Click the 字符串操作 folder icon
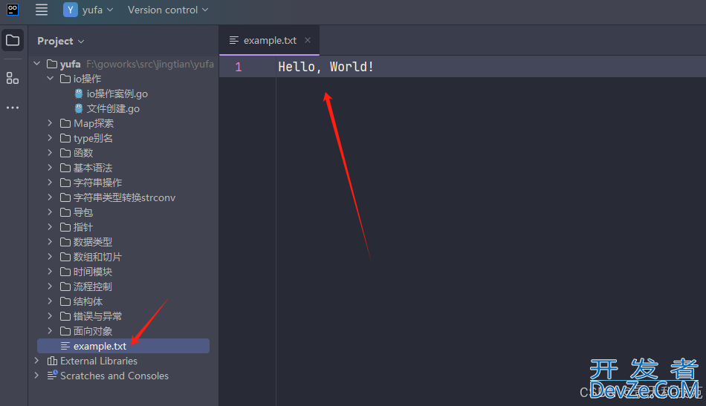The width and height of the screenshot is (706, 406). pos(65,183)
